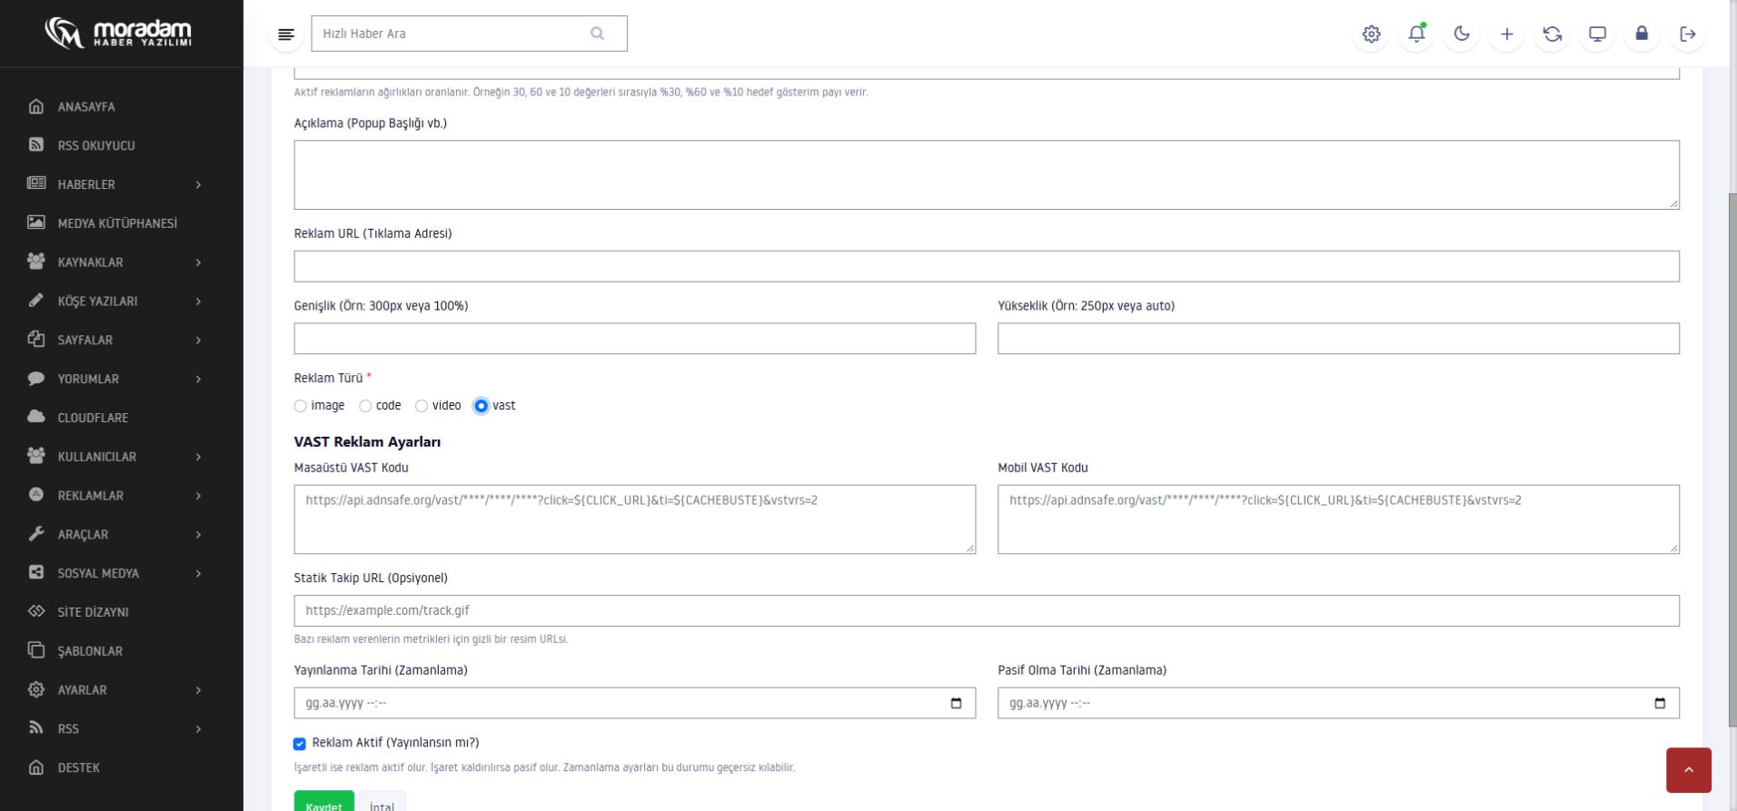Click the plus add icon
Screen dimensions: 1737x811
(1507, 35)
